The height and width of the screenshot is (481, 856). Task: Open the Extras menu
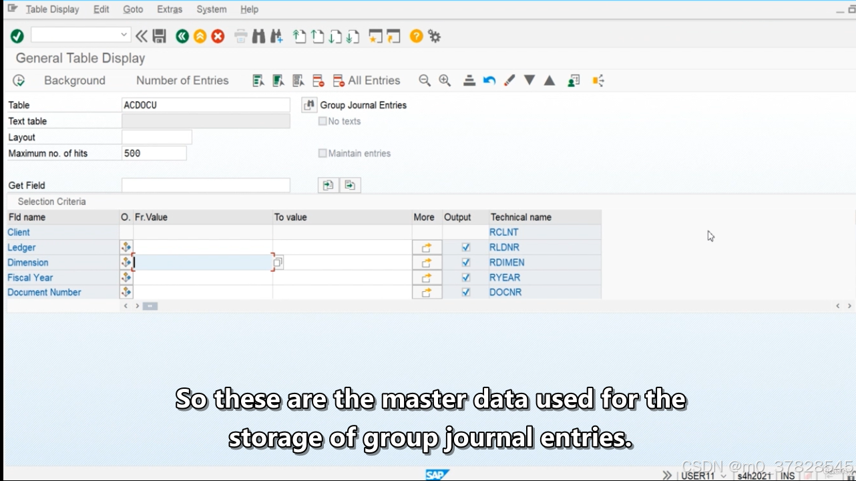pos(170,9)
